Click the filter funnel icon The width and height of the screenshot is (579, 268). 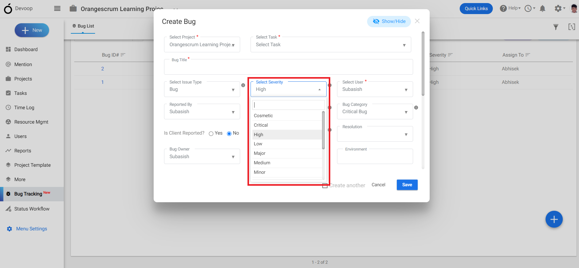(x=556, y=27)
